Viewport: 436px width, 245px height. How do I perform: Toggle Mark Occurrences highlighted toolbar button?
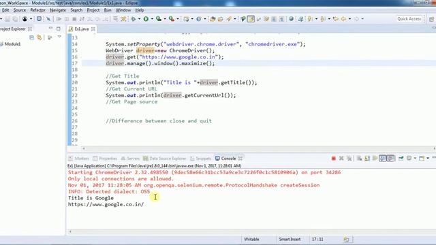[x=251, y=19]
